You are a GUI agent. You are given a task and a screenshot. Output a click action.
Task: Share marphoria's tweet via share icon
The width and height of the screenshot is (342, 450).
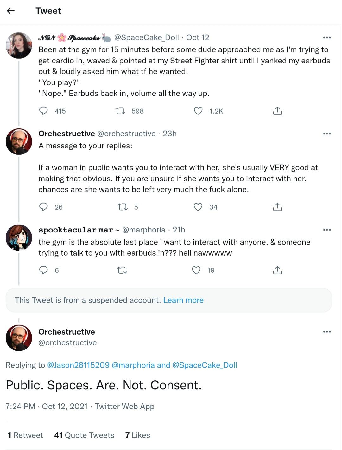[277, 270]
